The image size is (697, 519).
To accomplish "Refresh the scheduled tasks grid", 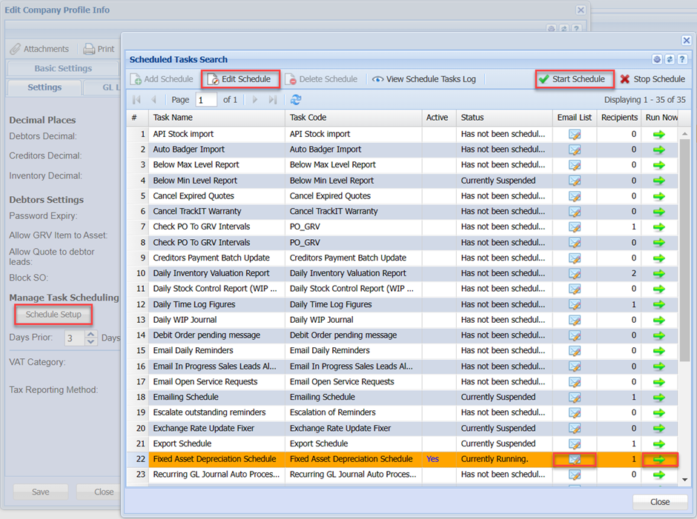I will 296,100.
